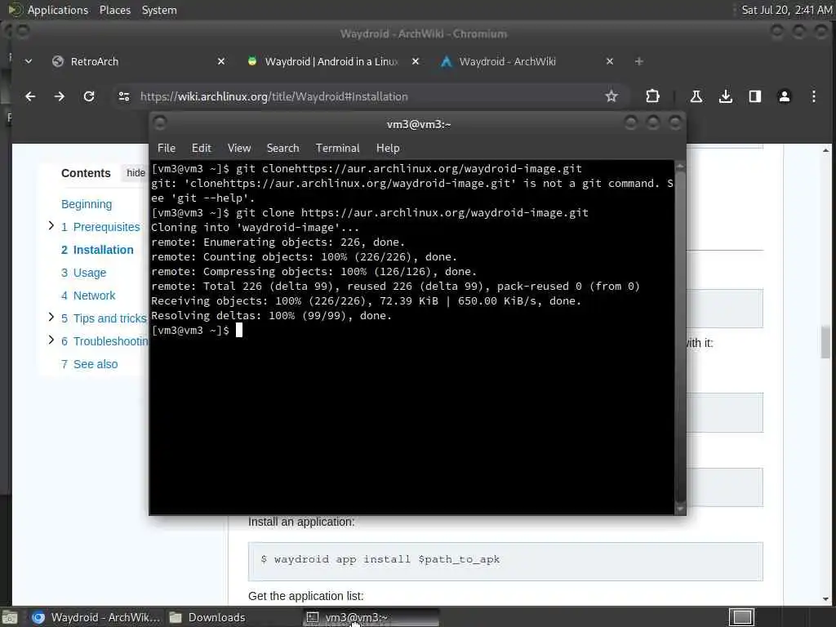The width and height of the screenshot is (836, 627).
Task: Open the Terminal menu in terminal
Action: click(x=337, y=149)
